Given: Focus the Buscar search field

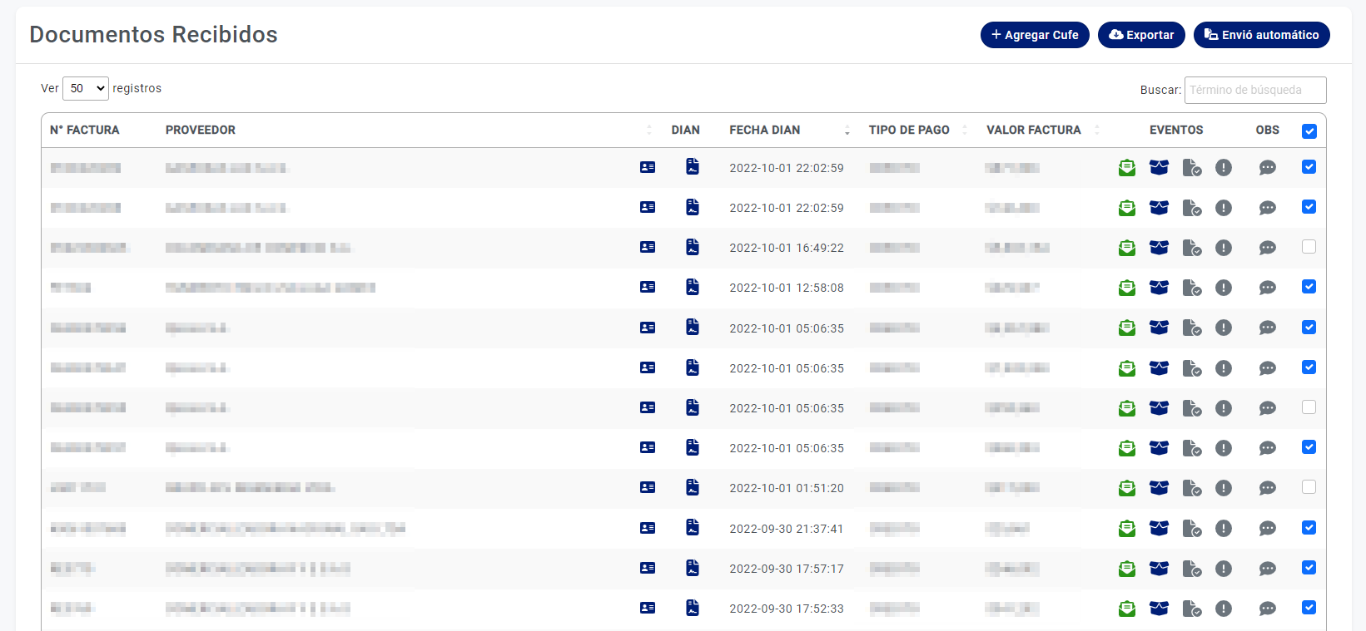Looking at the screenshot, I should 1254,90.
